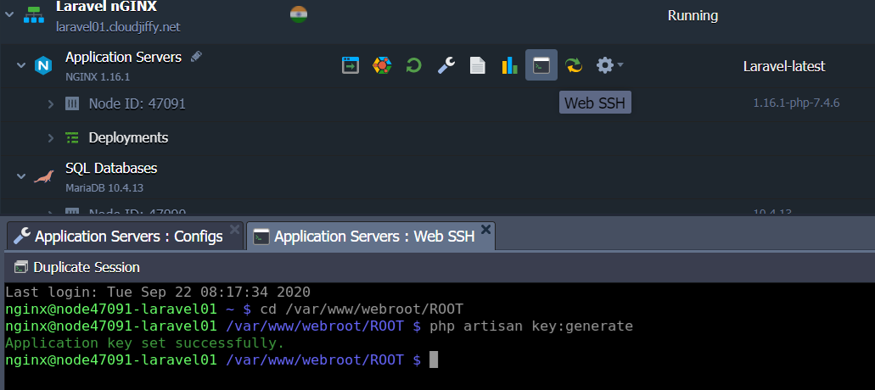The width and height of the screenshot is (875, 390).
Task: Open Config using the wrench icon
Action: [x=446, y=65]
